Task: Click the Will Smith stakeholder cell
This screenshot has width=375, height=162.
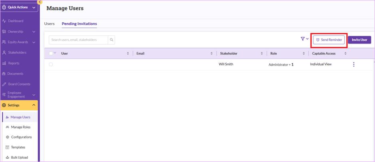Action: click(226, 64)
